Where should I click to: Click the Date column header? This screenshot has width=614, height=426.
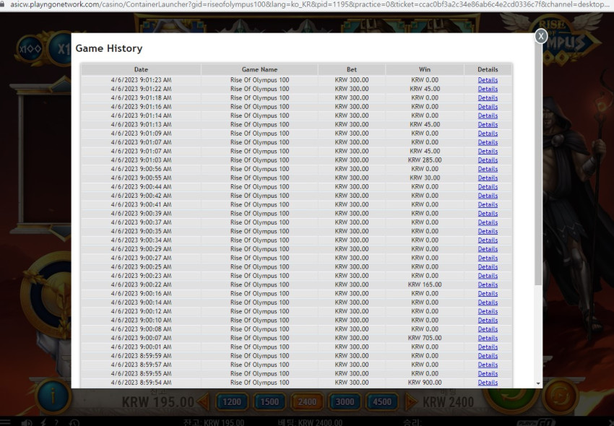coord(141,69)
